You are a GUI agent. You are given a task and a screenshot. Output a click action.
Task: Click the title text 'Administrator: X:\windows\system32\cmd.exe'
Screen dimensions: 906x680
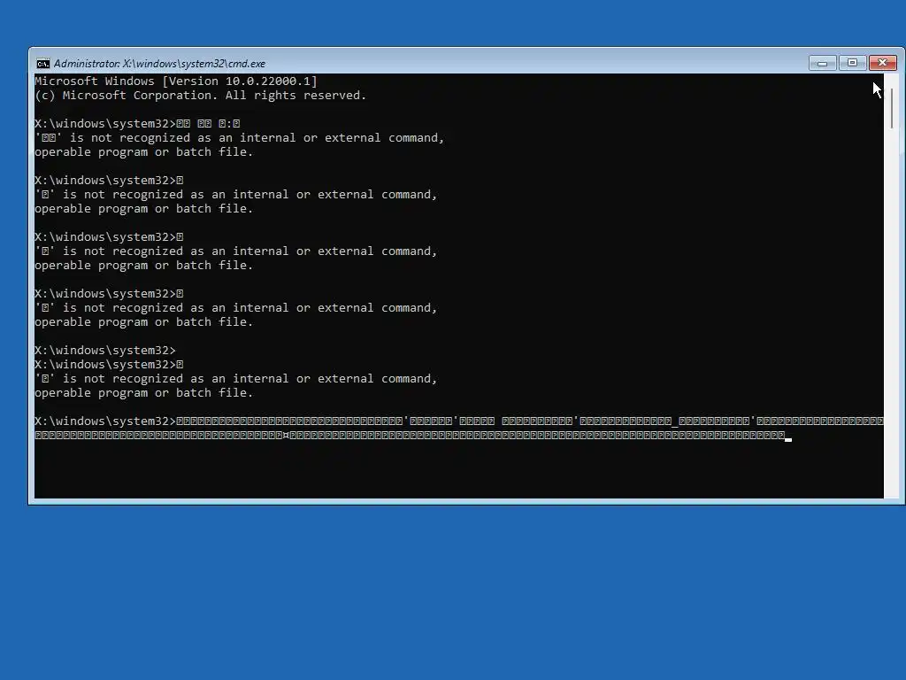pos(159,64)
